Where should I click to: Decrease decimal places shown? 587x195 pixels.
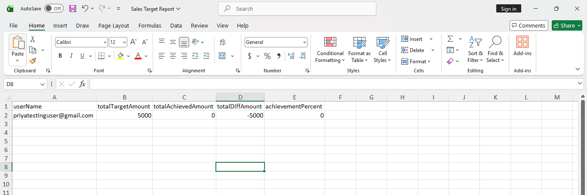coord(302,56)
